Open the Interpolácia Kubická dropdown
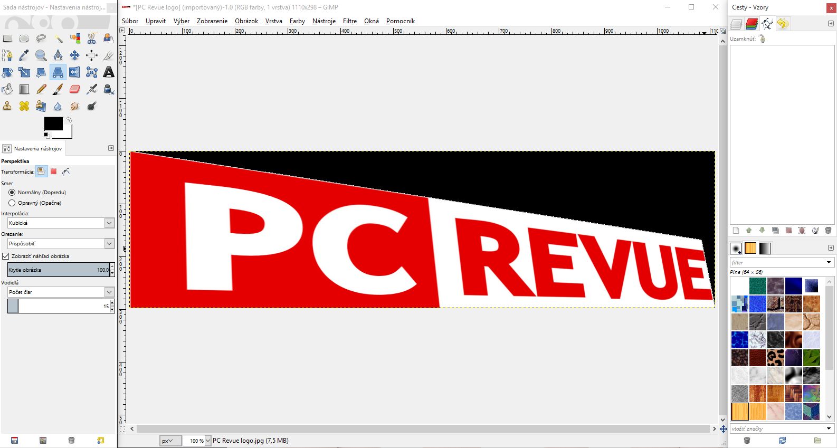 pyautogui.click(x=61, y=223)
